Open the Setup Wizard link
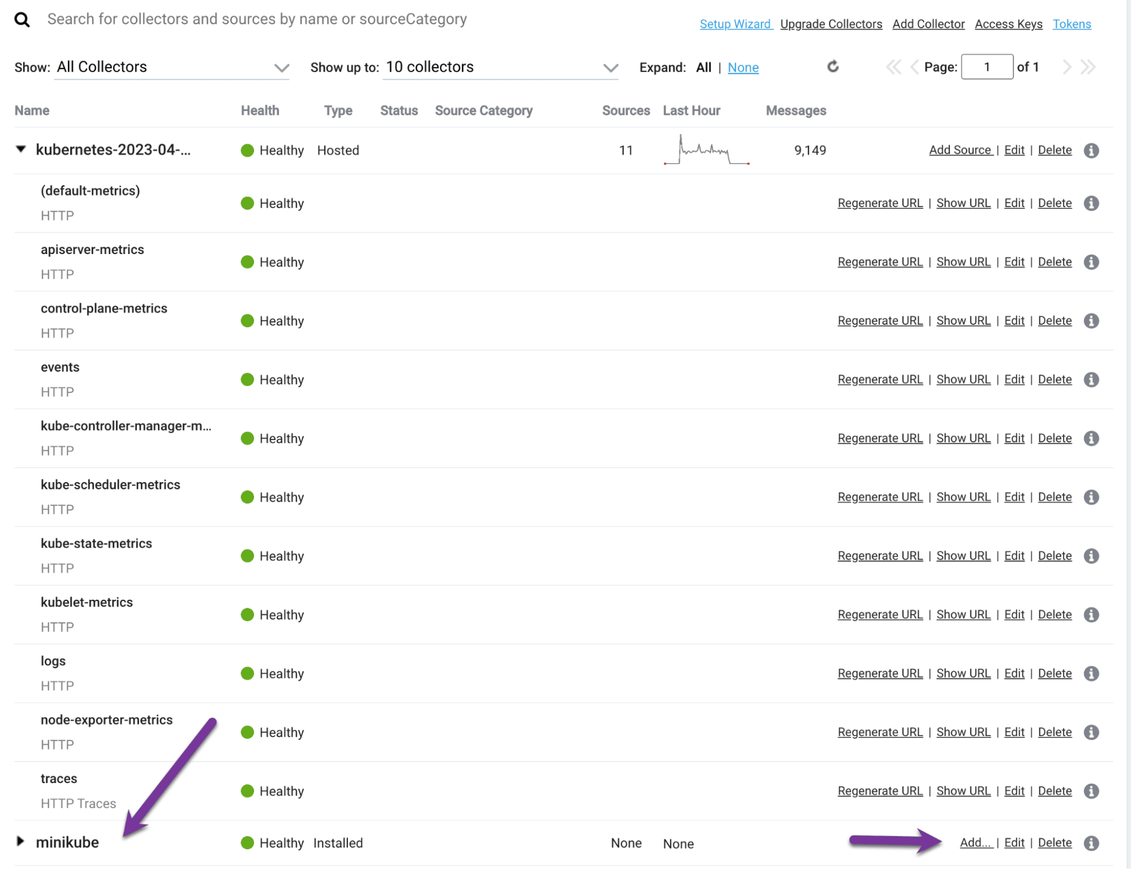Screen dimensions: 1131x869 tap(735, 24)
